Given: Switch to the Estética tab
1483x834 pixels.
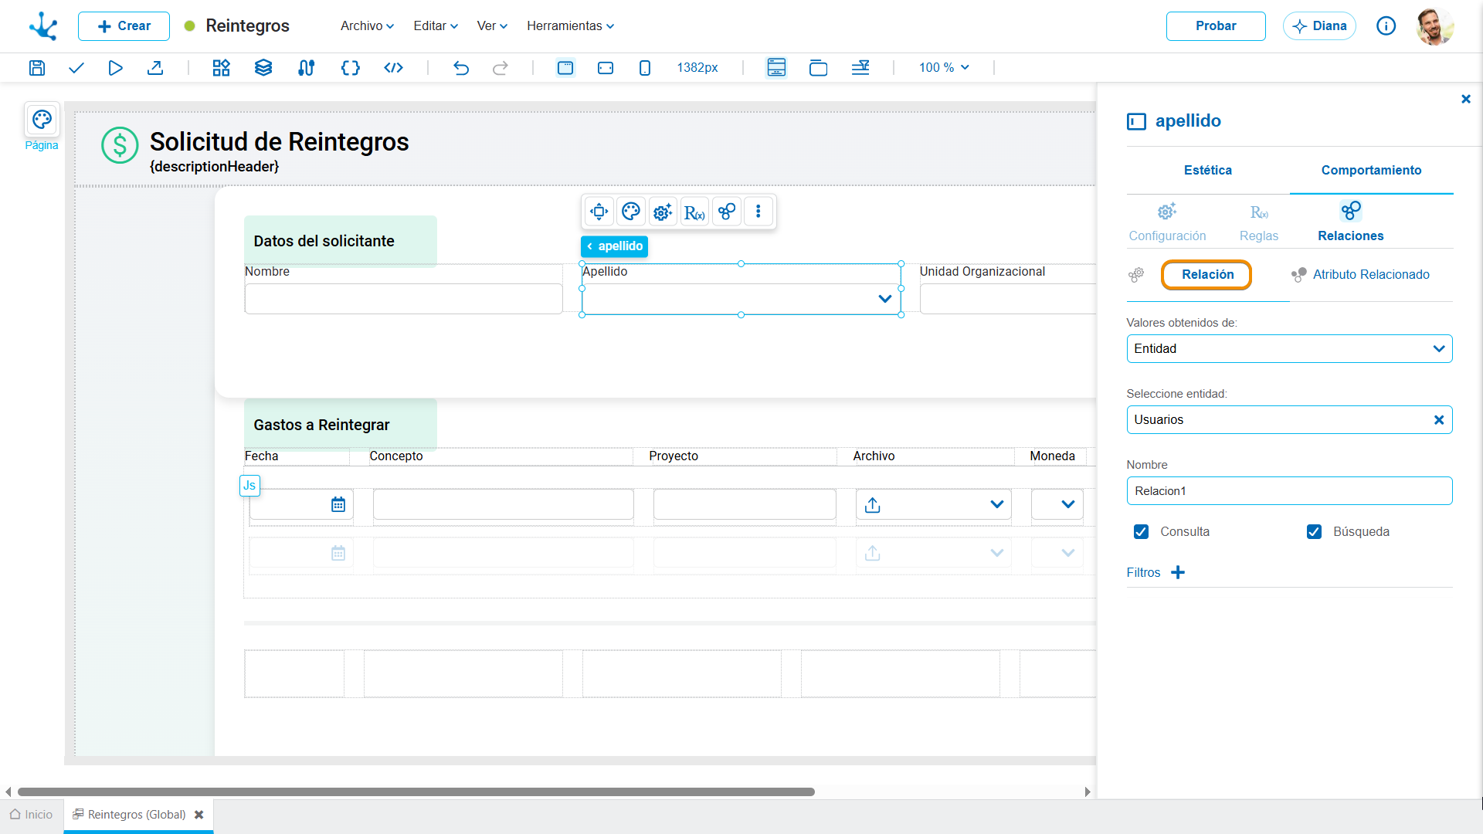Looking at the screenshot, I should [x=1208, y=170].
